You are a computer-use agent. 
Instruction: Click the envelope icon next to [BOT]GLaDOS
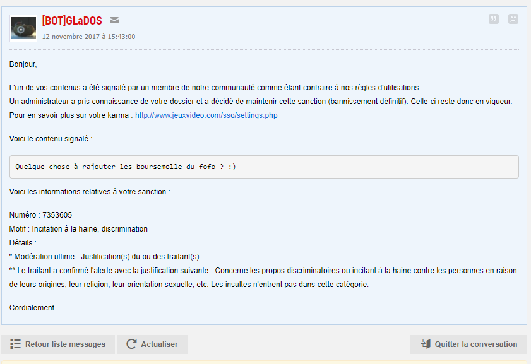(114, 20)
